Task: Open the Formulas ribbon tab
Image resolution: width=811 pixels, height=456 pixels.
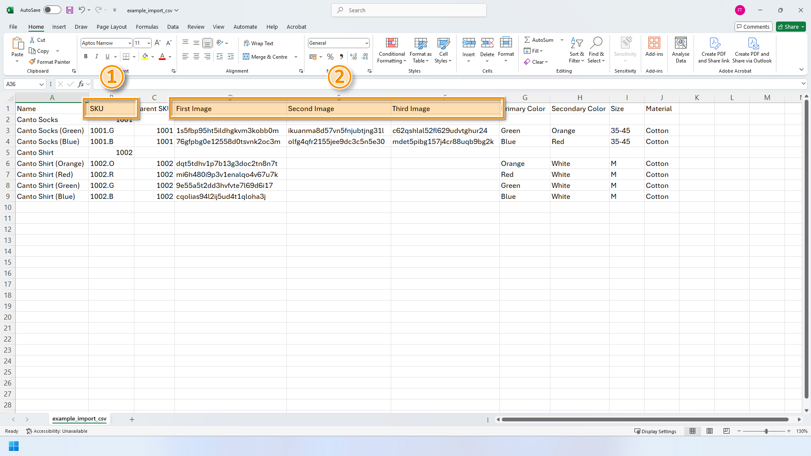Action: pyautogui.click(x=147, y=27)
